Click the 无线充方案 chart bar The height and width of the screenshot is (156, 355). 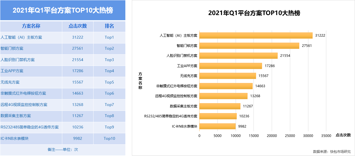(227, 76)
